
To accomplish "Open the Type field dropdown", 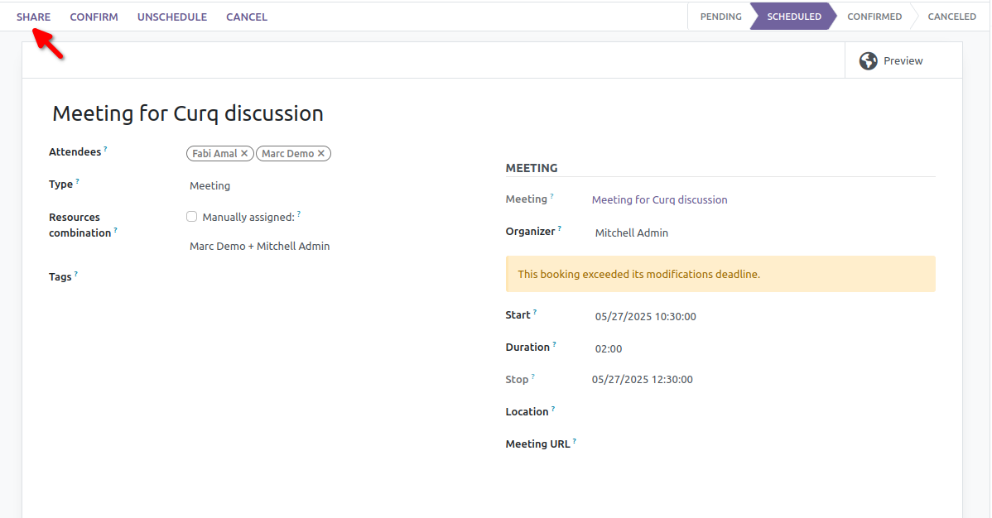I will coord(331,186).
